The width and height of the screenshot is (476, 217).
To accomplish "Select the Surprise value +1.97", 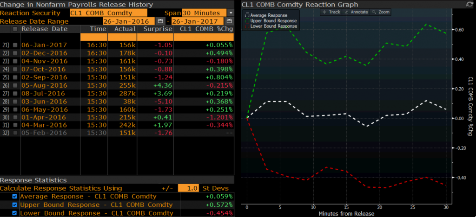I will 163,125.
